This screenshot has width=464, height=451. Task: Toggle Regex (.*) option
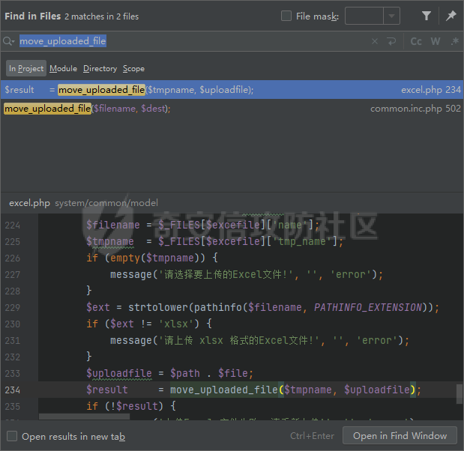[x=454, y=41]
